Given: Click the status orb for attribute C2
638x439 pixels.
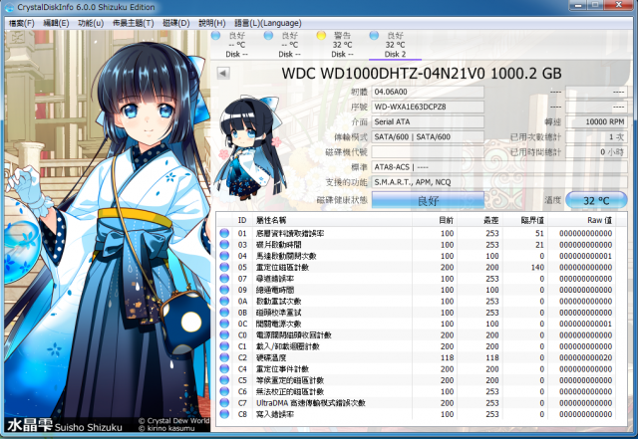Looking at the screenshot, I should 224,357.
